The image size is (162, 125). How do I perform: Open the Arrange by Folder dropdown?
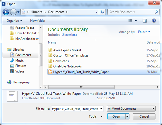[x=144, y=32]
